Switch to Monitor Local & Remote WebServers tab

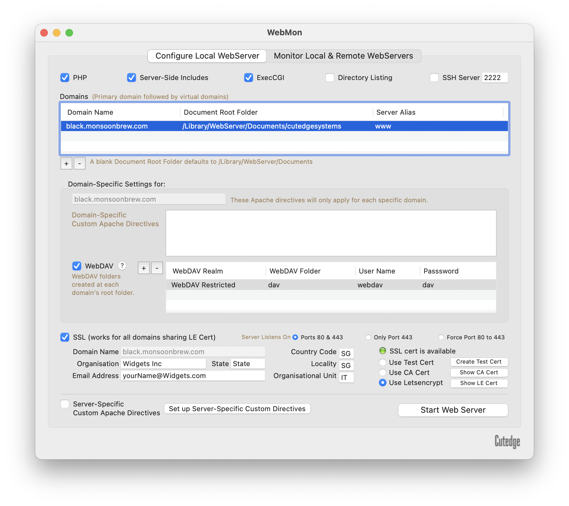click(x=343, y=56)
